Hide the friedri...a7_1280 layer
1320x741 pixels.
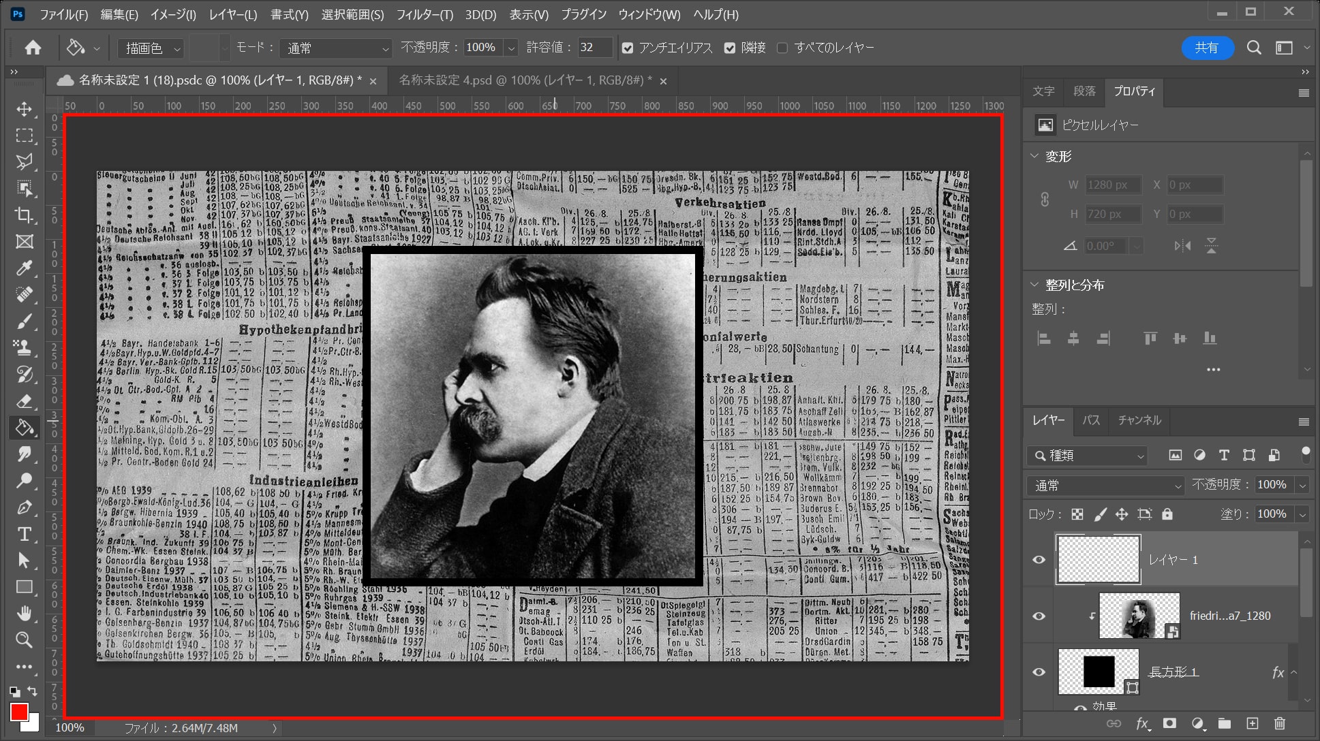point(1039,616)
